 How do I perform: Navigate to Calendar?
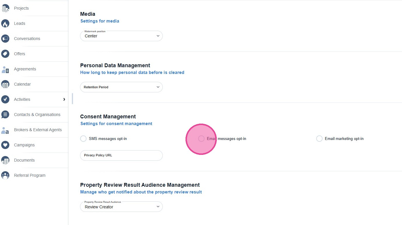click(x=22, y=84)
